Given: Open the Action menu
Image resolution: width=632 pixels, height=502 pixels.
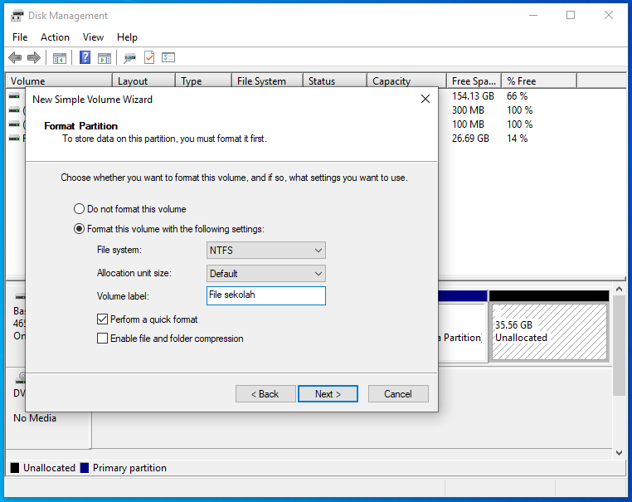Looking at the screenshot, I should 55,37.
